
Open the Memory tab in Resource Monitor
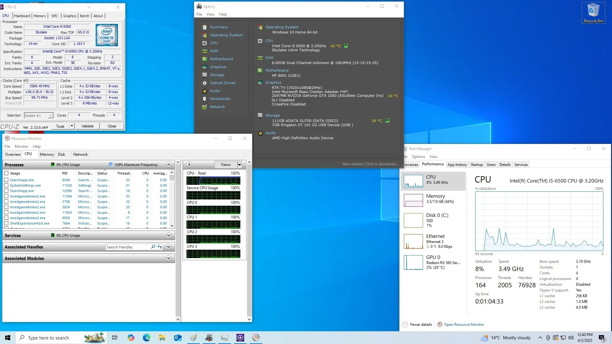(x=47, y=154)
